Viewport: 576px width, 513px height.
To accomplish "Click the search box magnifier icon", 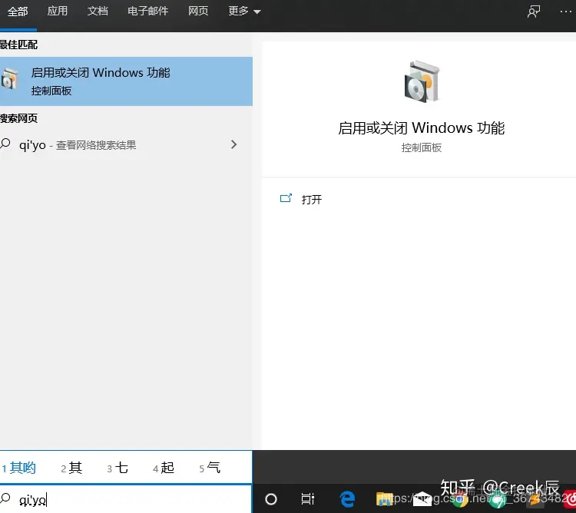I will pyautogui.click(x=5, y=498).
